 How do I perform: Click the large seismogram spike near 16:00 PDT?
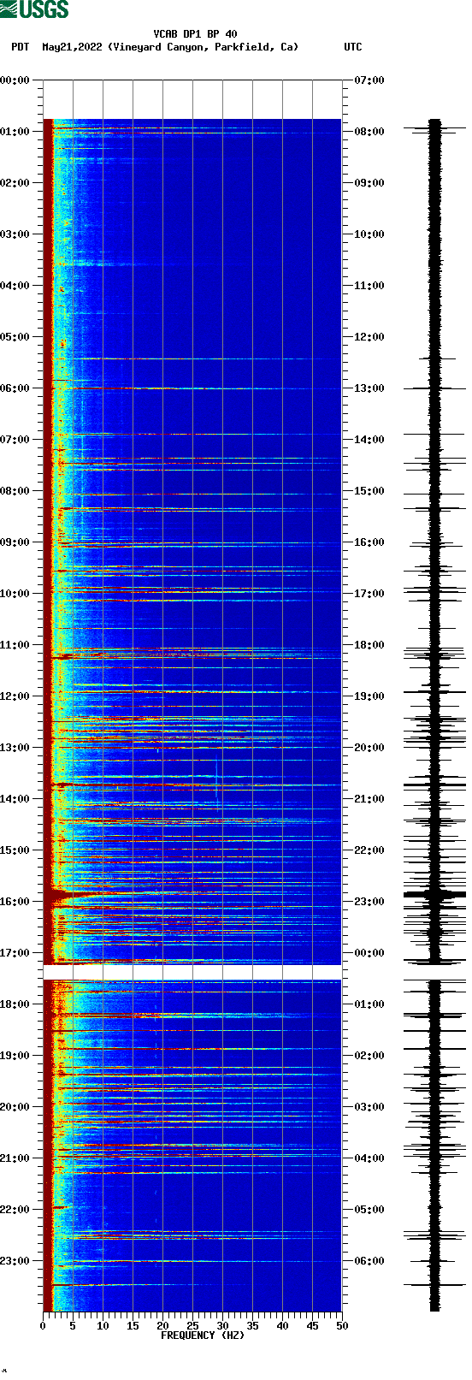pyautogui.click(x=434, y=894)
